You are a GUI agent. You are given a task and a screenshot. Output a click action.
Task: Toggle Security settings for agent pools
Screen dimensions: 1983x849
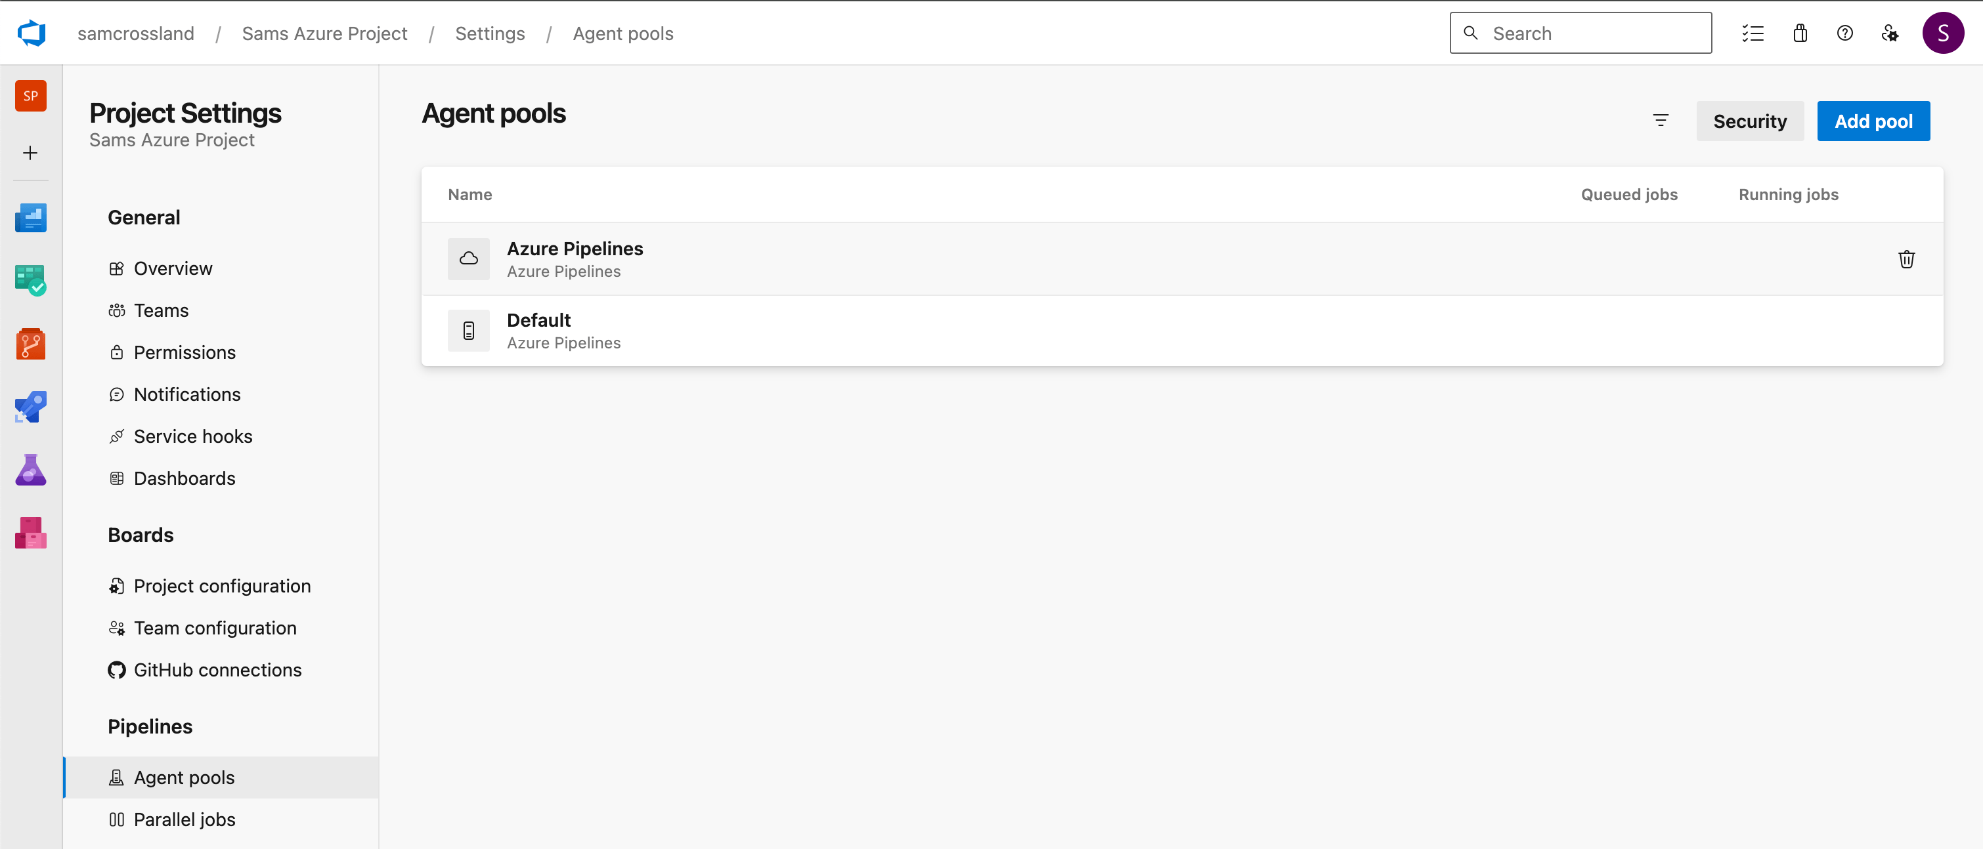point(1751,121)
